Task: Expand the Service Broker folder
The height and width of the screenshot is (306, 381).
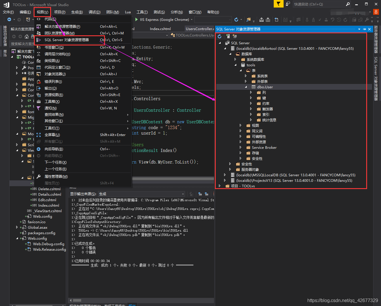Action: (x=241, y=147)
